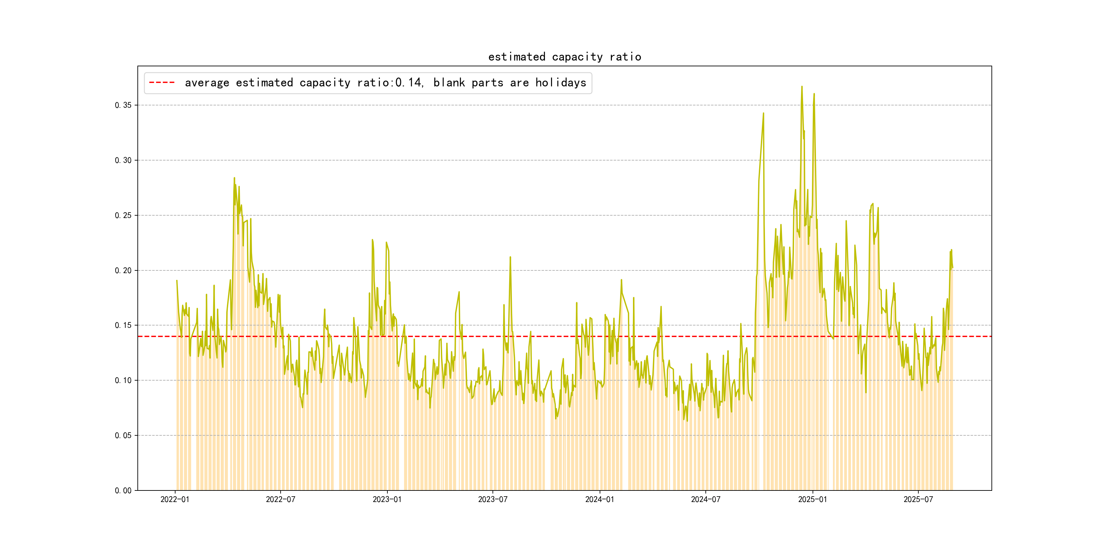The height and width of the screenshot is (551, 1102).
Task: Click the 0.15 y-axis tick label
Action: coord(123,325)
